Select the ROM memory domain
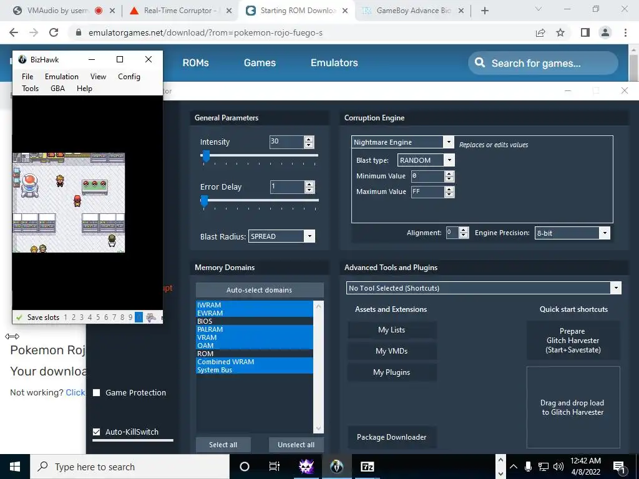This screenshot has width=639, height=479. coord(255,354)
